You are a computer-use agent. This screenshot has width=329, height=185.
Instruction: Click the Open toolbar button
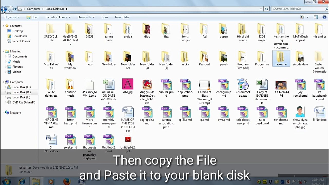point(32,17)
